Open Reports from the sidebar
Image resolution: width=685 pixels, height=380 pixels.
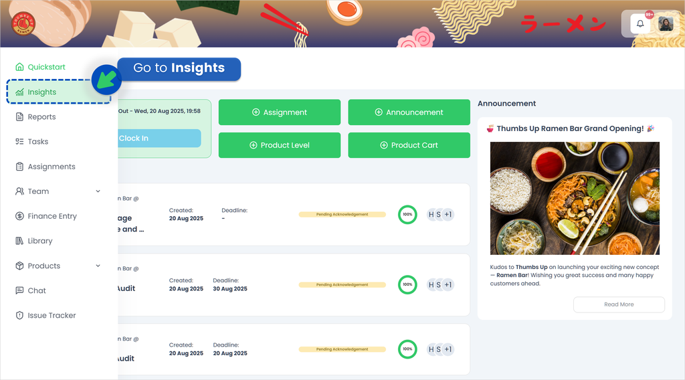[41, 117]
